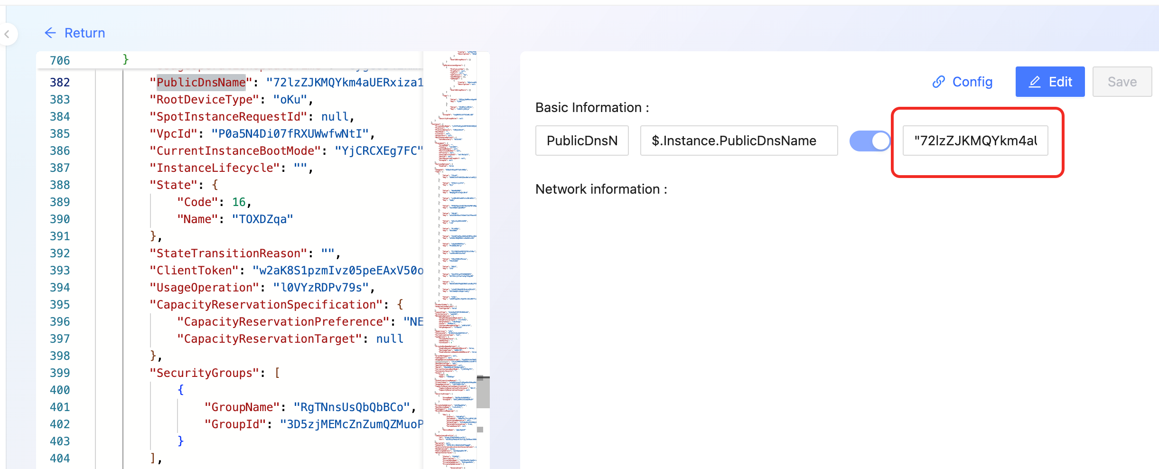Click the pencil icon in Edit button
1159x469 pixels.
click(1035, 82)
